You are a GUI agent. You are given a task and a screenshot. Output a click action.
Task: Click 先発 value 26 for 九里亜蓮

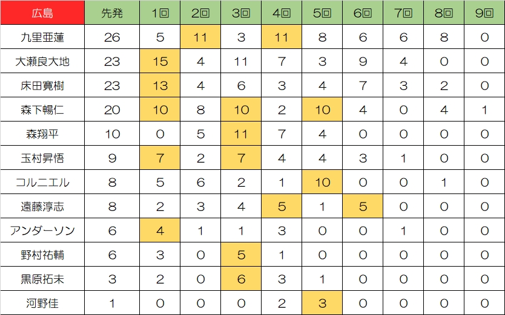(x=112, y=37)
